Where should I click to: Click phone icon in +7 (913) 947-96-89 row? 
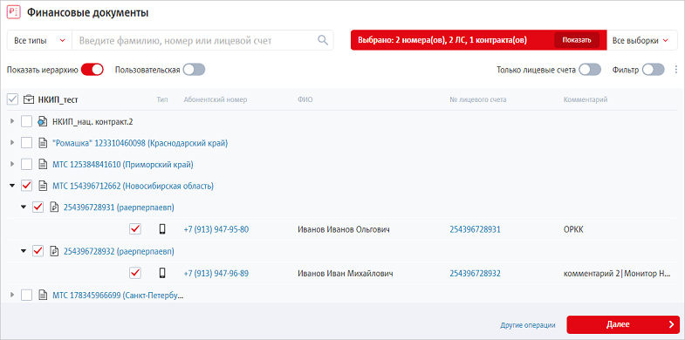coord(162,273)
